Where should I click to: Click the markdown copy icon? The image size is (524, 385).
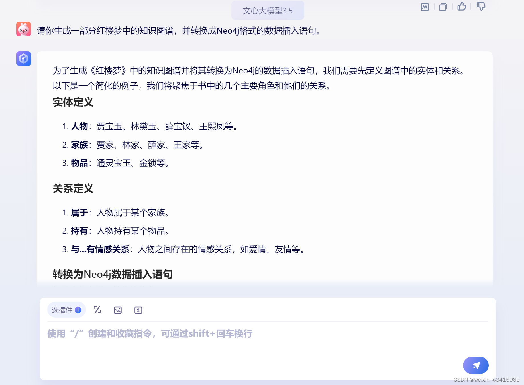[425, 7]
